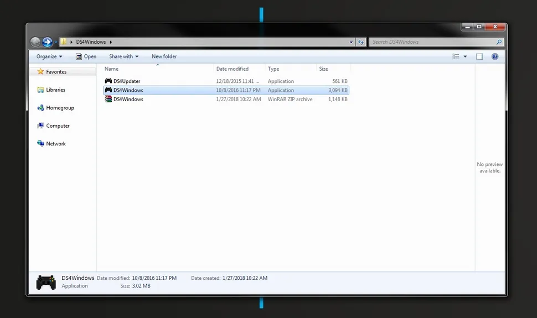
Task: Sort files by Date modified column
Action: (x=233, y=69)
